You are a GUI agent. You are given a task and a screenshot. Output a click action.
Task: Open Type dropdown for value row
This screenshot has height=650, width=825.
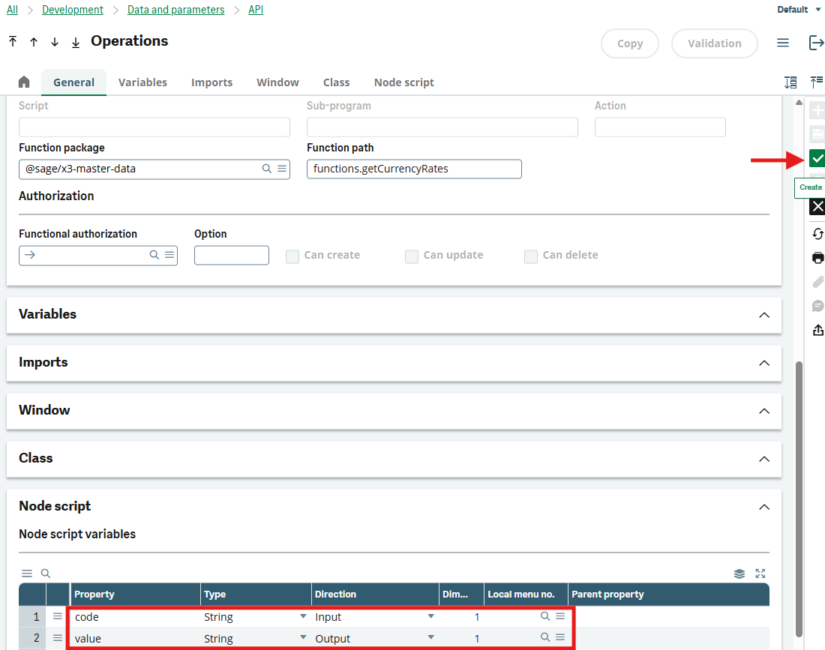(303, 637)
